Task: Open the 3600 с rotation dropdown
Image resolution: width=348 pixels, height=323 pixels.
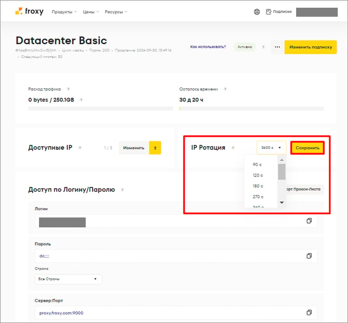Action: (x=271, y=148)
